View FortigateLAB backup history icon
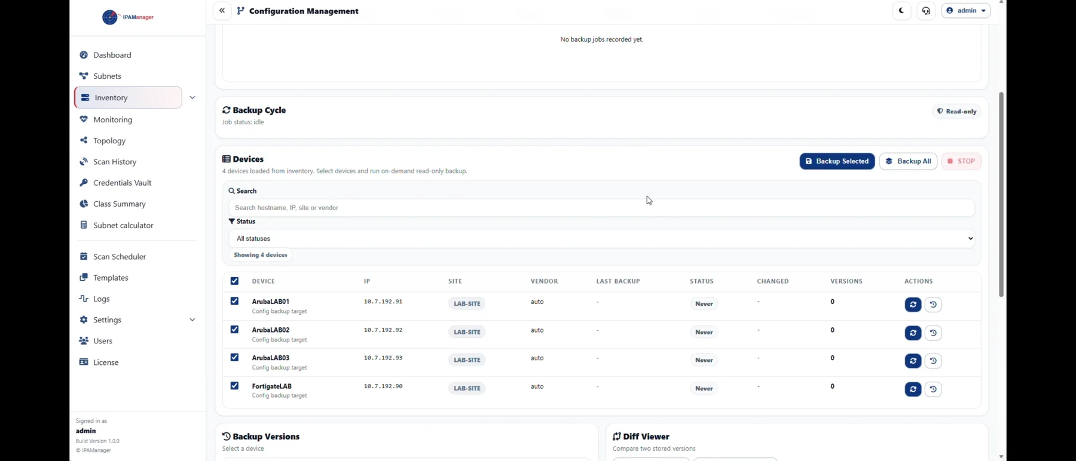The image size is (1076, 461). click(x=933, y=389)
